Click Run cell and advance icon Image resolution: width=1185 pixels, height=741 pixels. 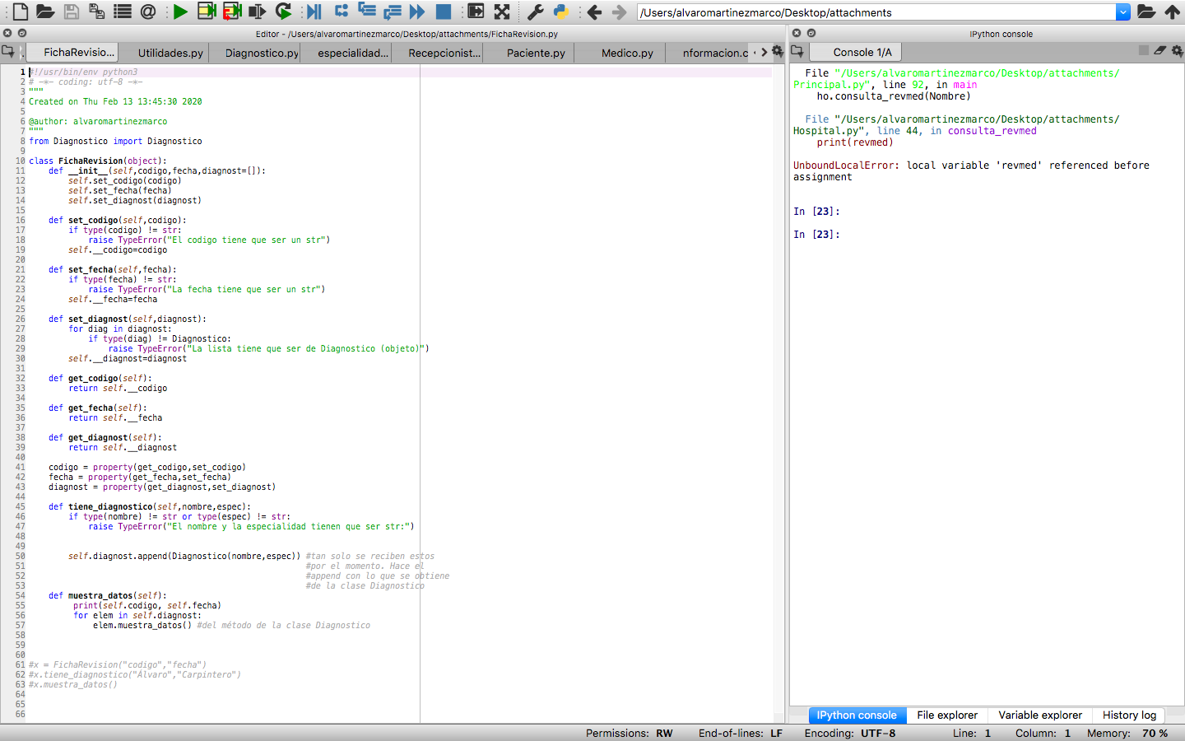click(232, 12)
